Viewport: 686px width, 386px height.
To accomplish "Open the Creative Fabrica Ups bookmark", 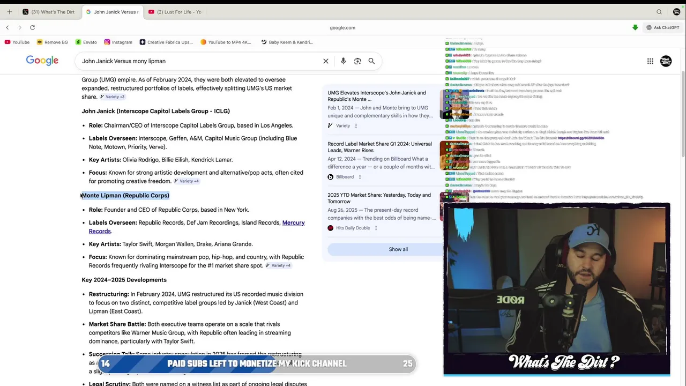I will (x=166, y=42).
